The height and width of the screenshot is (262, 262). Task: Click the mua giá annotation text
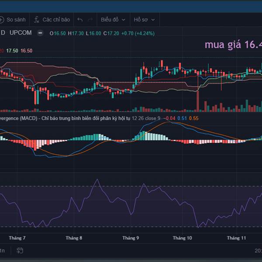[x=233, y=45]
